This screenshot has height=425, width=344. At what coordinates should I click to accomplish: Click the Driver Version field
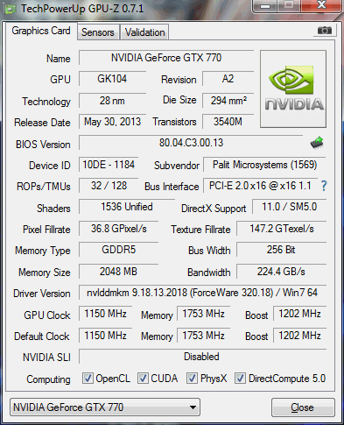[x=202, y=293]
